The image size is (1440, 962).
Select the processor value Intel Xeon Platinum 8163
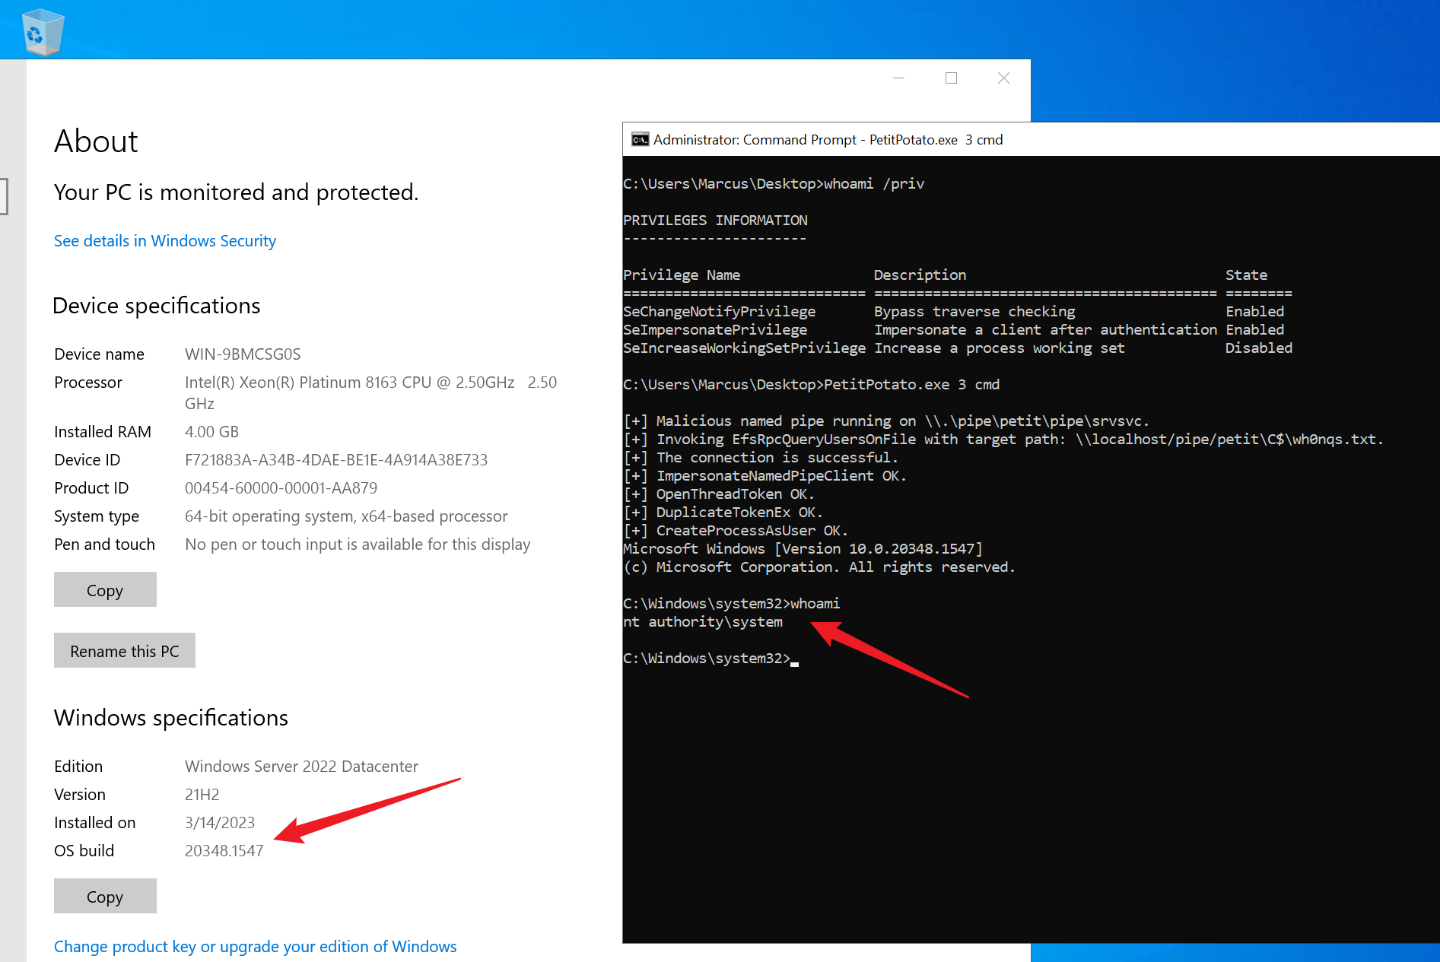(371, 392)
